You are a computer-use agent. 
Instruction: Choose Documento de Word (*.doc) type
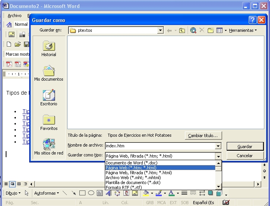[x=131, y=163]
